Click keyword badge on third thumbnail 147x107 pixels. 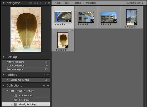115,21
